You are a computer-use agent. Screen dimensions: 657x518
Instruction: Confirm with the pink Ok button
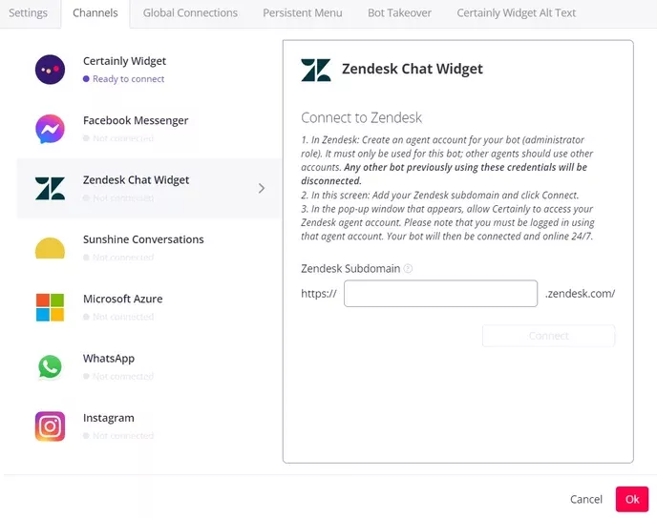632,499
